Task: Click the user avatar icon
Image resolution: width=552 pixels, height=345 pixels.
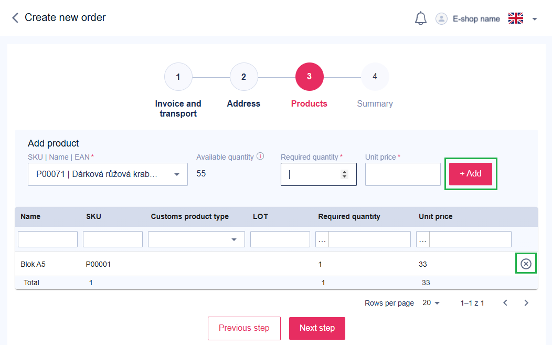Action: pyautogui.click(x=441, y=19)
